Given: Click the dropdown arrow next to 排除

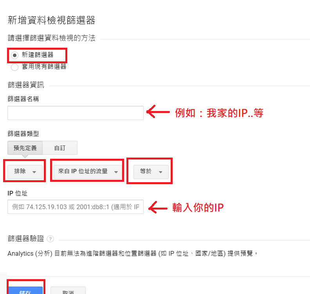Looking at the screenshot, I should [x=34, y=172].
